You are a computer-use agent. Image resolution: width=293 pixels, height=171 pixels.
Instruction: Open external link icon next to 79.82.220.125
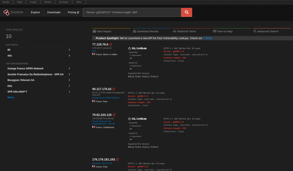tap(114, 115)
